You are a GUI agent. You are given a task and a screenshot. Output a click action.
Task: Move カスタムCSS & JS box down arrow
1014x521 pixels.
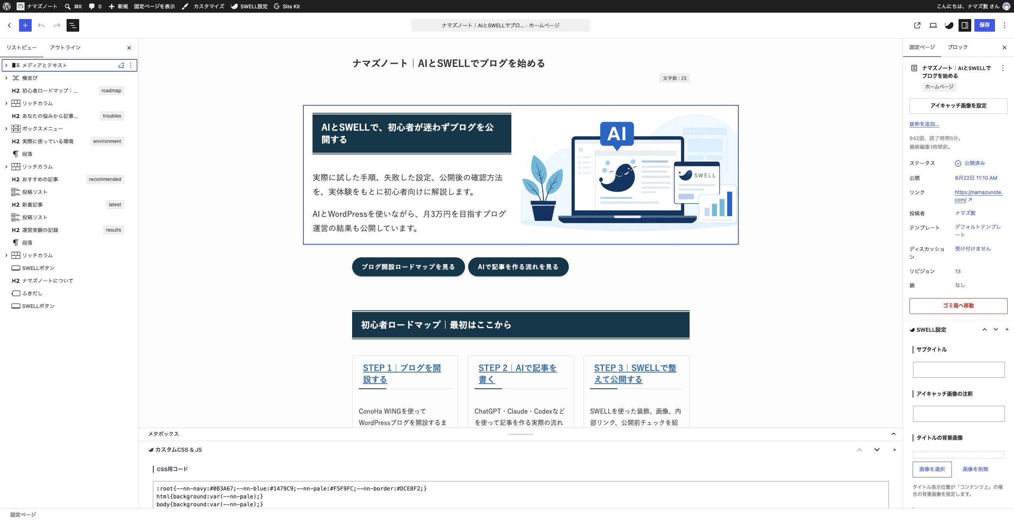(x=877, y=450)
